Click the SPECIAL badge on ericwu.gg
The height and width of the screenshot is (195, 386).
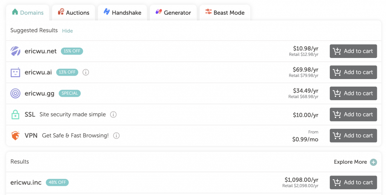(70, 93)
